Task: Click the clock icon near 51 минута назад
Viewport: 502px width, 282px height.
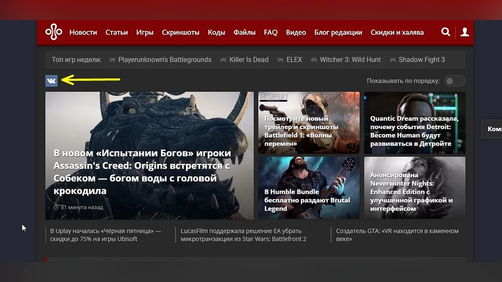Action: coord(56,207)
